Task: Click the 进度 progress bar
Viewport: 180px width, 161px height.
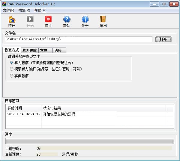Action: click(90, 141)
